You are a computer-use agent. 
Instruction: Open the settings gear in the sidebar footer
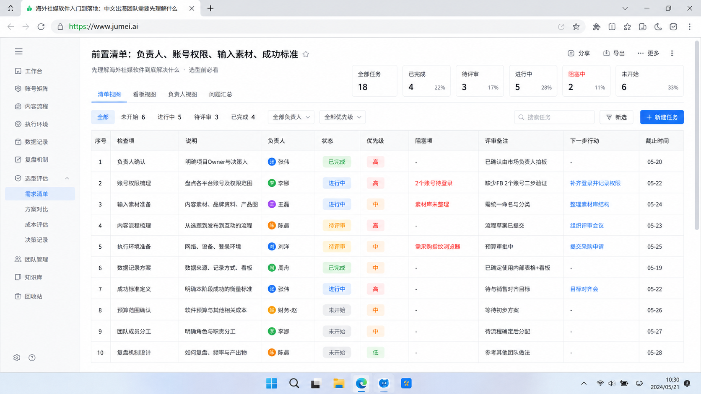[x=17, y=358]
